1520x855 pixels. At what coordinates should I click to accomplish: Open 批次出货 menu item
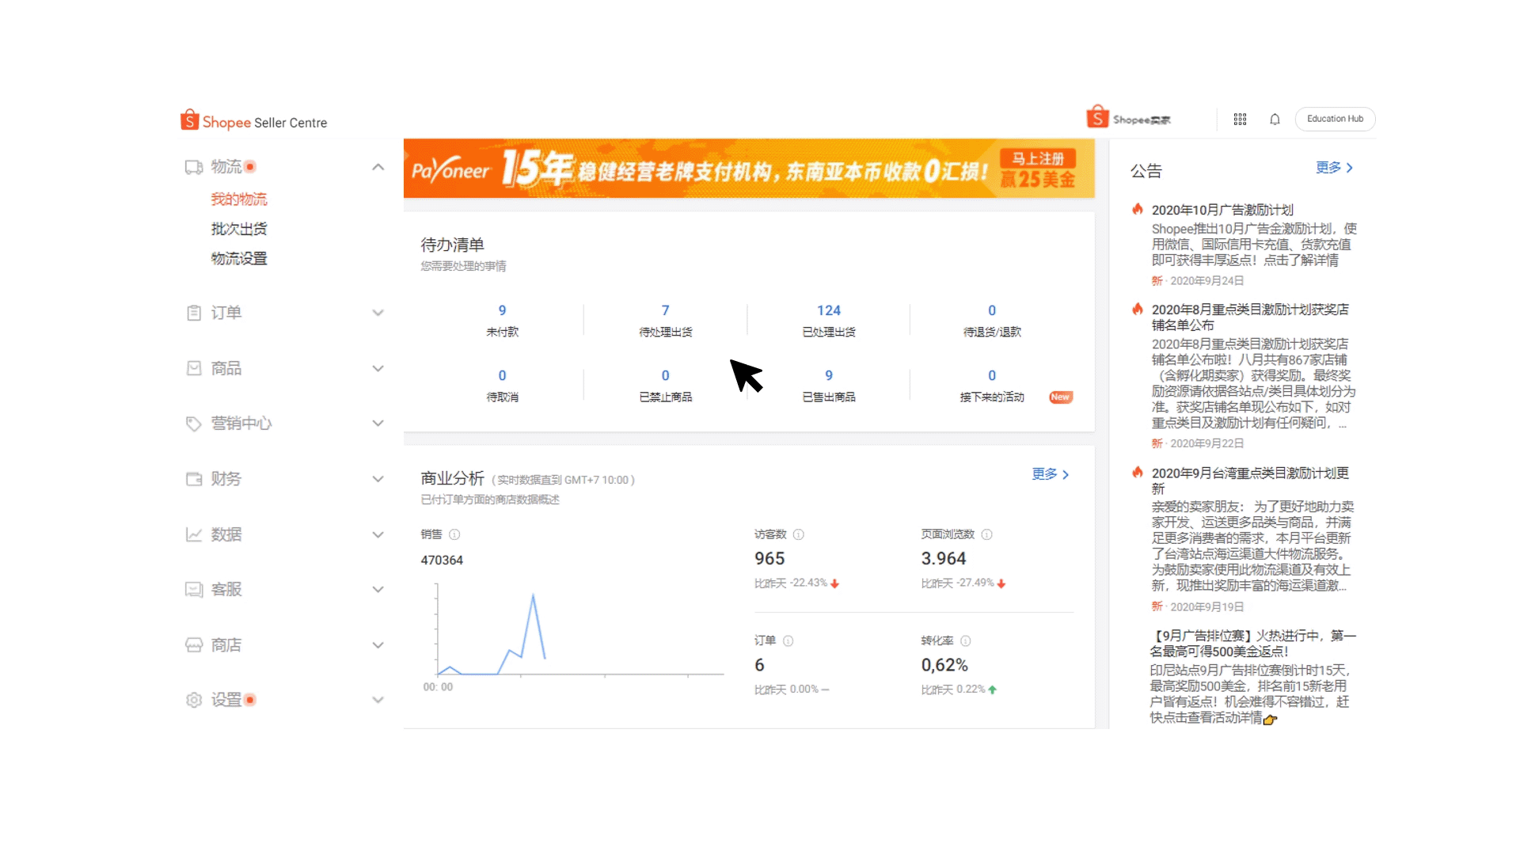coord(238,229)
